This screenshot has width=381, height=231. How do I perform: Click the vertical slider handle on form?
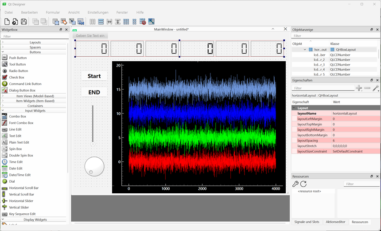[x=93, y=144]
